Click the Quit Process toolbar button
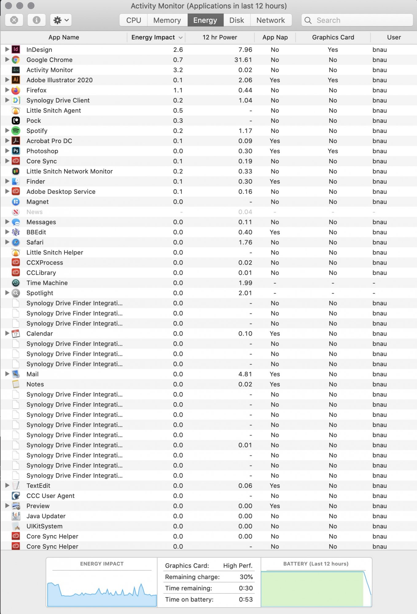 coord(14,20)
